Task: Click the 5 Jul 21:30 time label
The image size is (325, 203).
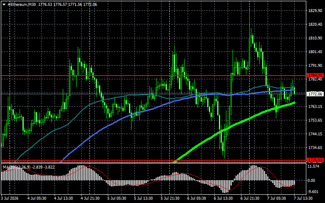Action: click(x=170, y=198)
